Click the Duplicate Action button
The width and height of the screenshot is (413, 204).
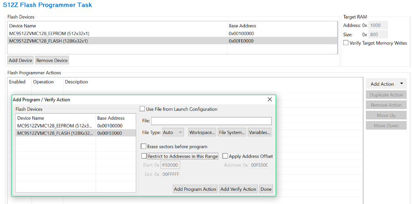pos(386,95)
